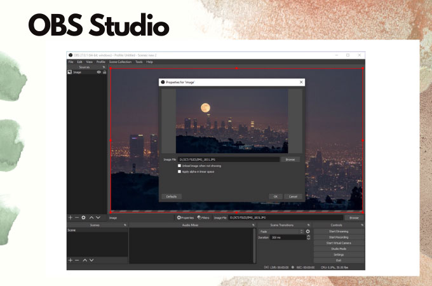Open Filters from the source toolbar
Screen dimensions: 432x286
205,217
